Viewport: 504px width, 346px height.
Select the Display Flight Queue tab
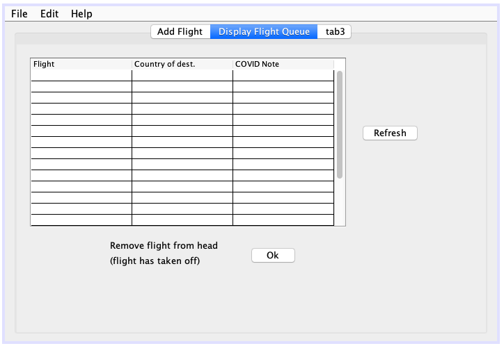(x=264, y=31)
